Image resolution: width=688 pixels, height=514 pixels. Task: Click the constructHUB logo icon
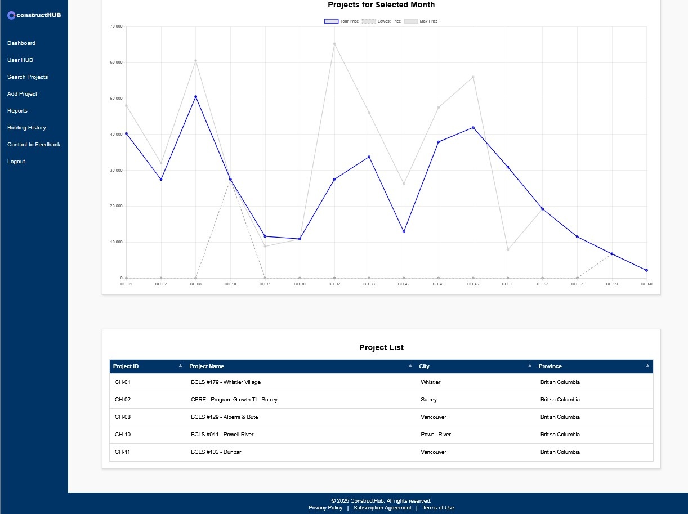pyautogui.click(x=11, y=15)
